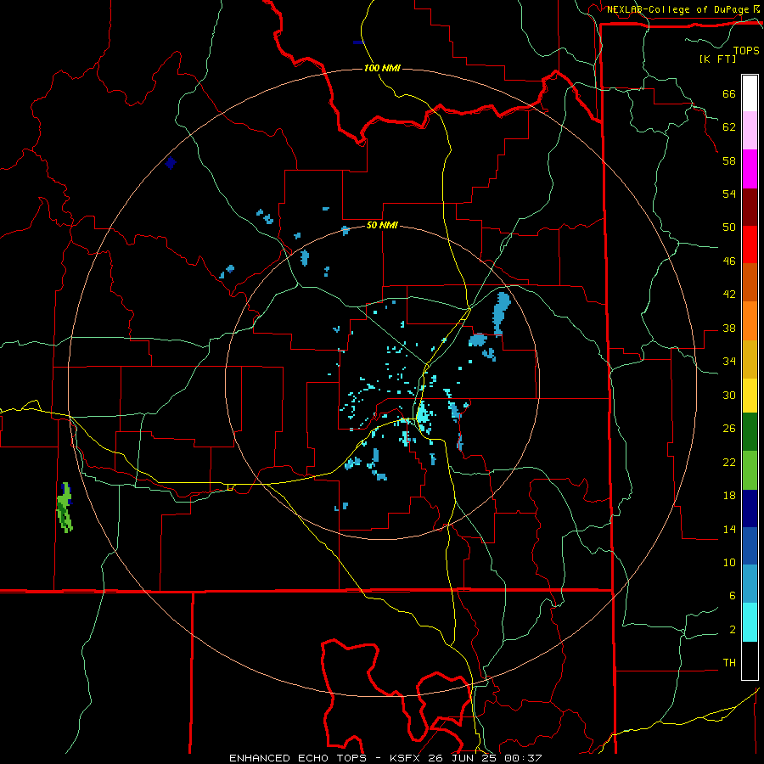Click the '26 JUN 25 00:37' timestamp
This screenshot has height=764, width=764.
click(486, 758)
